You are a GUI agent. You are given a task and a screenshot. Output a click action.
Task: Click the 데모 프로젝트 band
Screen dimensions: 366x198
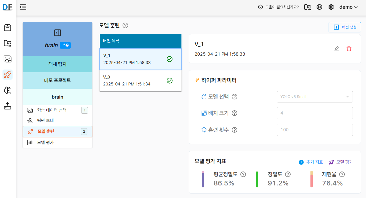[57, 80]
